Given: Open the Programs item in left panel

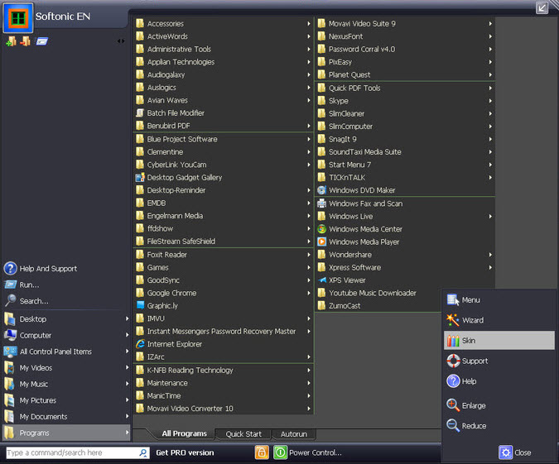Looking at the screenshot, I should pyautogui.click(x=67, y=433).
